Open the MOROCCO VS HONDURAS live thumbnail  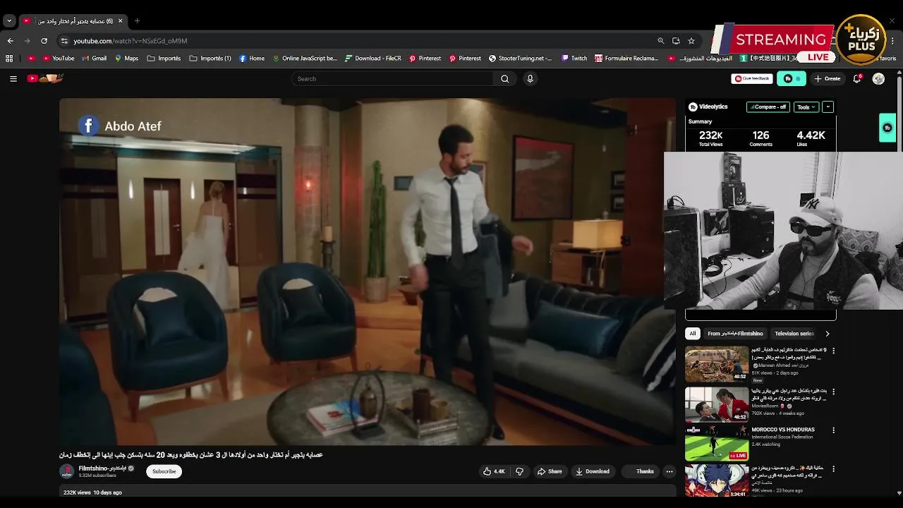click(717, 443)
